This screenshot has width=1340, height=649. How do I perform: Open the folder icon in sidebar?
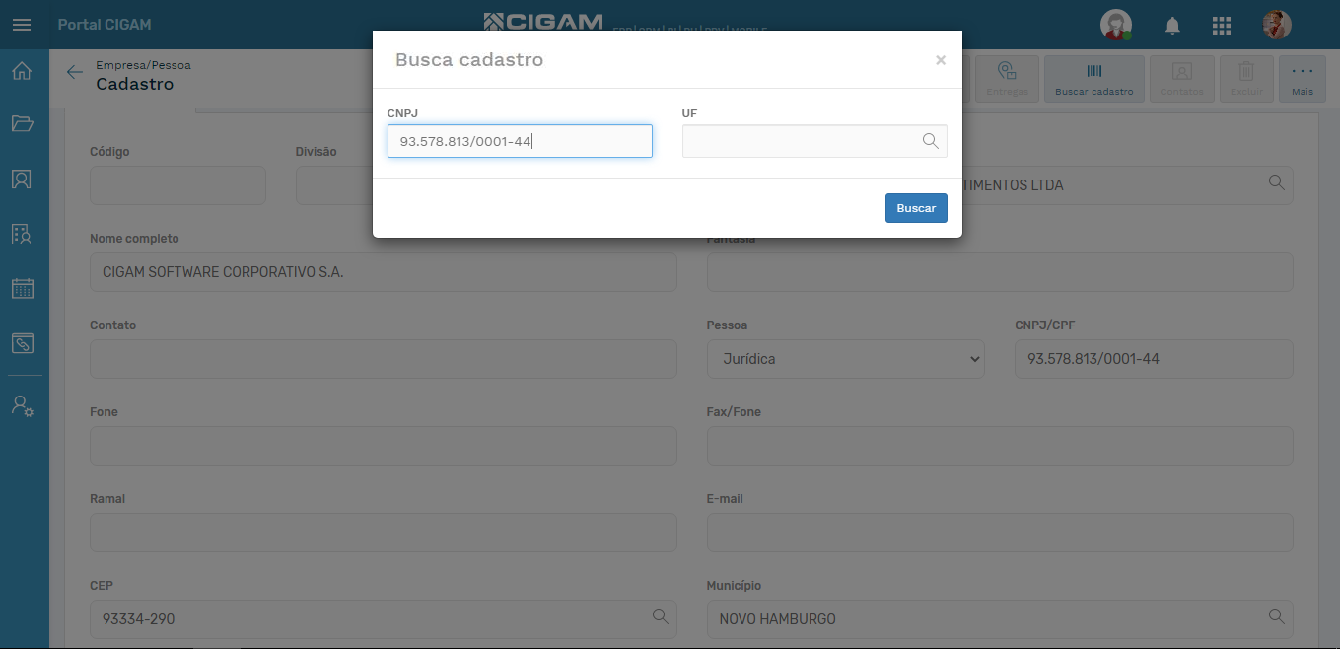[22, 123]
